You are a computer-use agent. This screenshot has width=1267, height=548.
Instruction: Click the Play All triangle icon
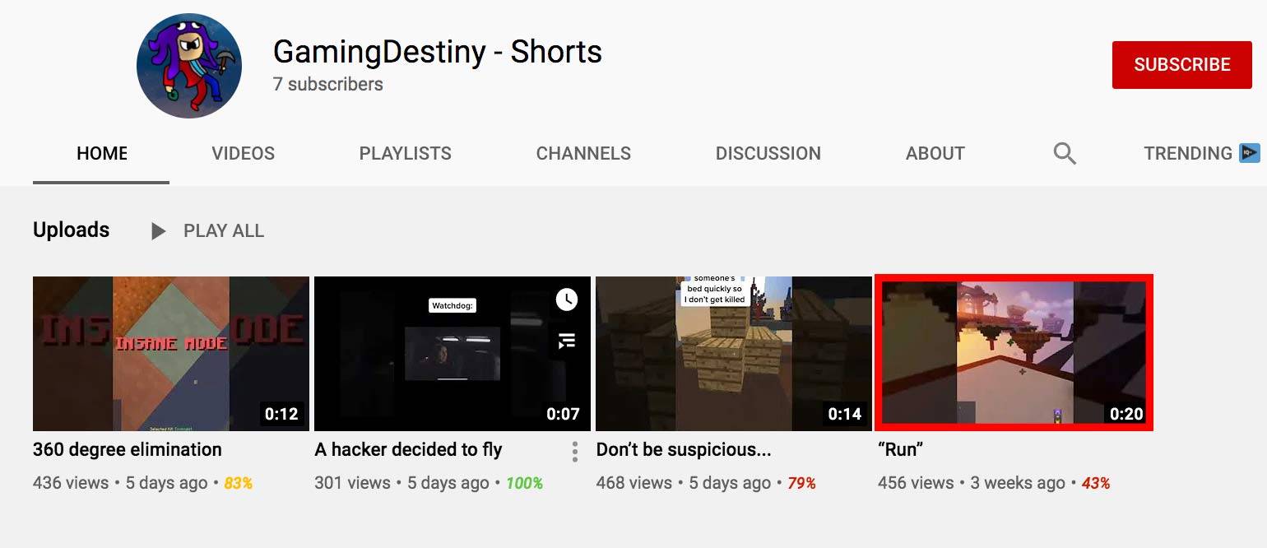pos(158,231)
